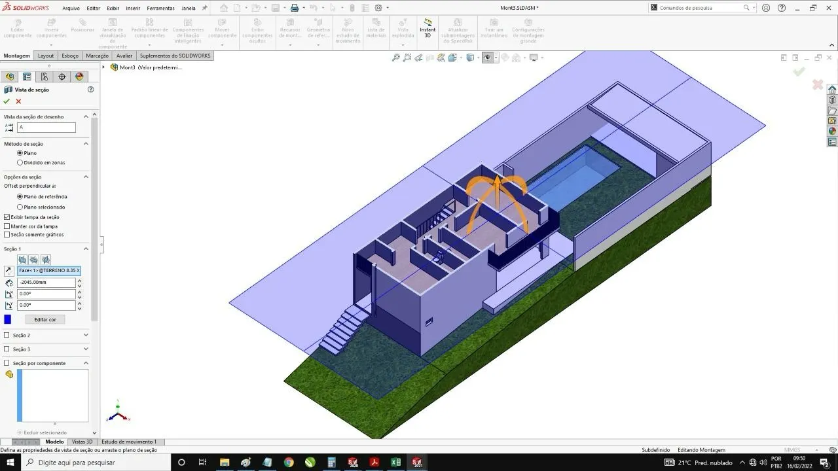This screenshot has width=838, height=471.
Task: Select Dividido em zonas option
Action: (20, 162)
